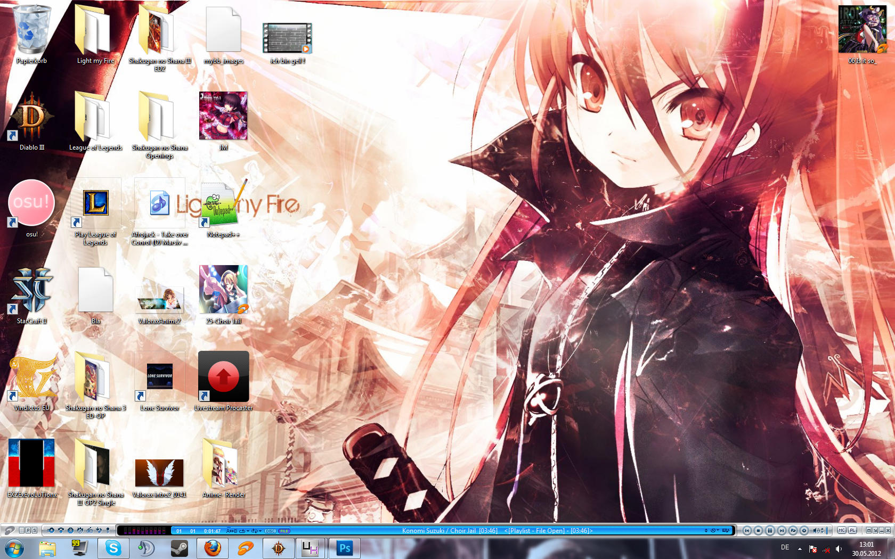The height and width of the screenshot is (559, 895).
Task: Toggle the PL playlist window button
Action: click(x=852, y=530)
